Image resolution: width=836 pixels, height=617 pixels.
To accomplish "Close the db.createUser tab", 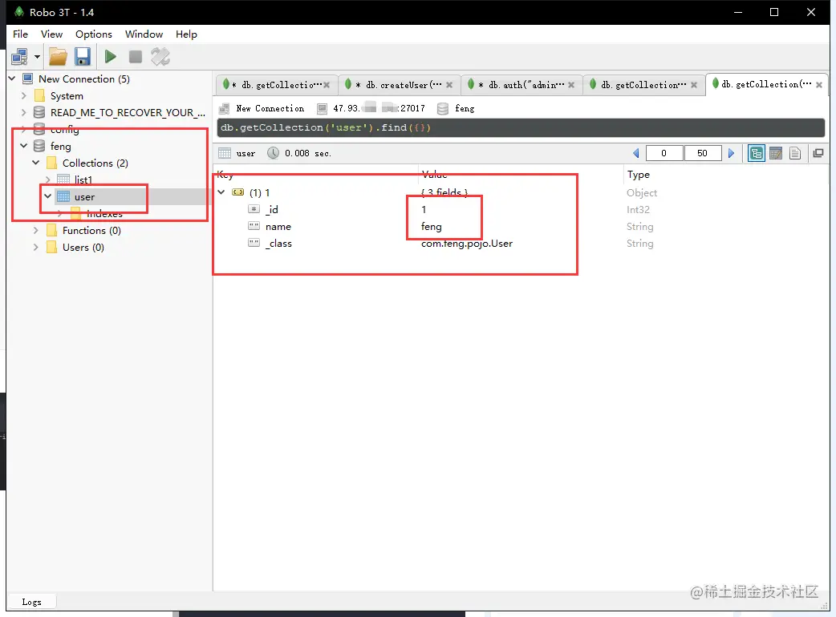I will (449, 85).
